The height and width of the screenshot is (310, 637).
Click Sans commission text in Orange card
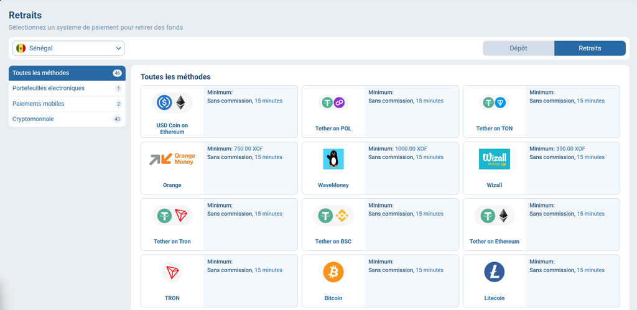tap(230, 157)
